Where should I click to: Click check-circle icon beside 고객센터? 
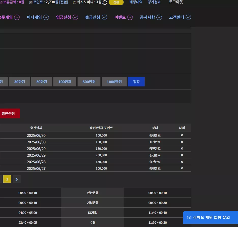[x=188, y=17]
